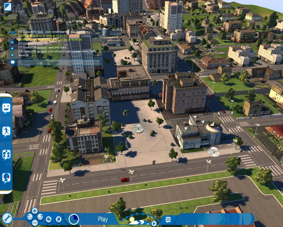
Task: Collapse chat using the blue tab above messages
Action: [x=12, y=32]
